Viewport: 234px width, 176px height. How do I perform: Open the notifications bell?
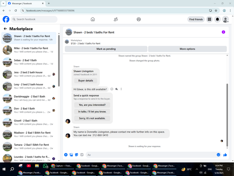(x=217, y=19)
